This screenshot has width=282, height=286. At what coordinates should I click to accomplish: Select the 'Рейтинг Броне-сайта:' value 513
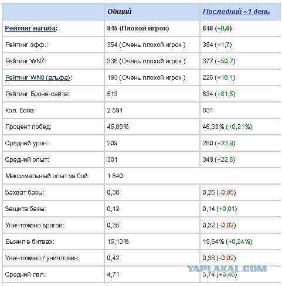pyautogui.click(x=112, y=94)
